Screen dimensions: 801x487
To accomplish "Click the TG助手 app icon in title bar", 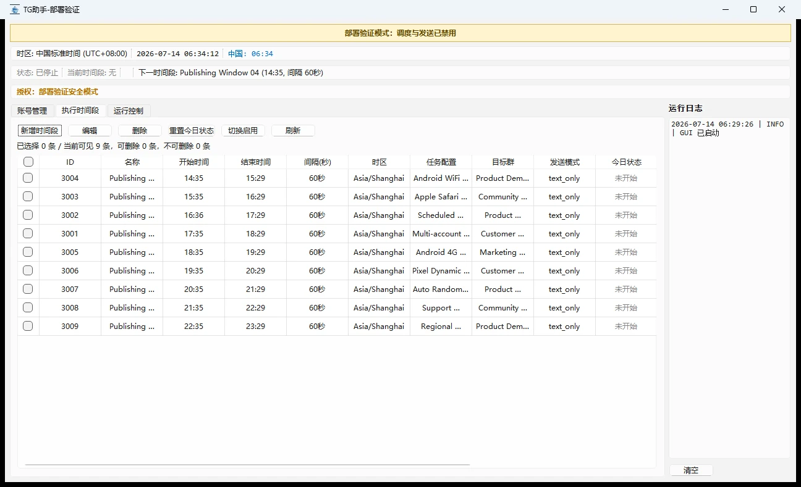I will pyautogui.click(x=15, y=9).
